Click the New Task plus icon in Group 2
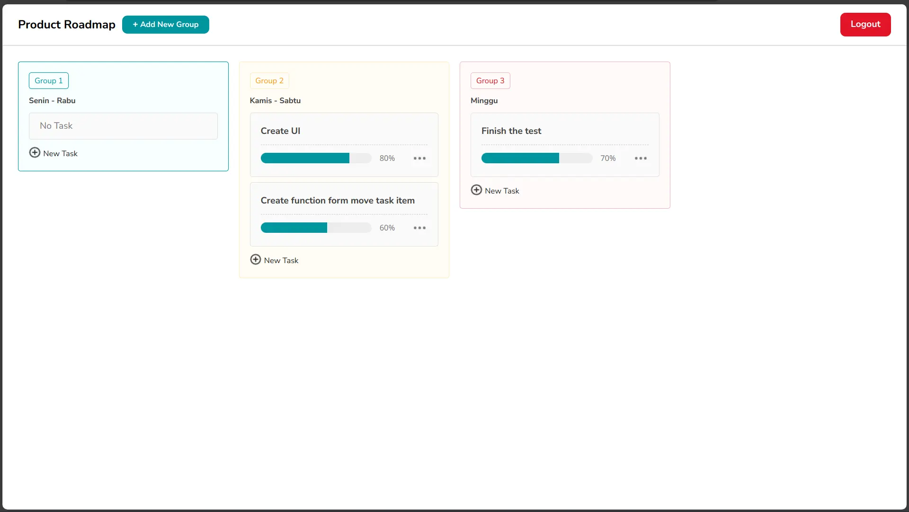The image size is (909, 512). click(x=256, y=259)
